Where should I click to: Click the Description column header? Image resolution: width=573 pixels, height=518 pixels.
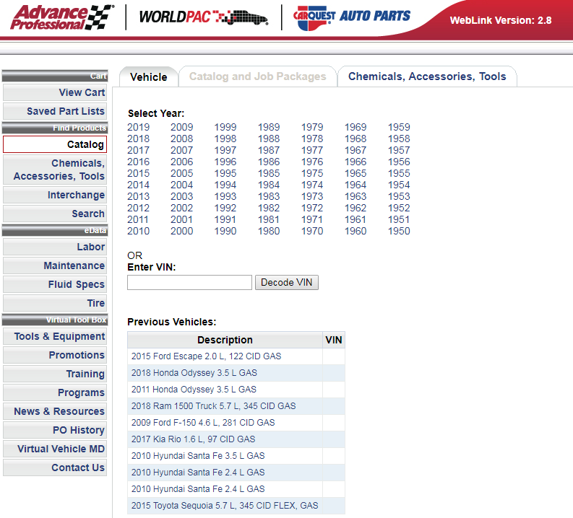coord(225,340)
